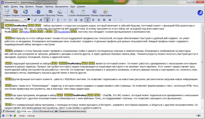Switch to the Исходный код tab

[43, 111]
